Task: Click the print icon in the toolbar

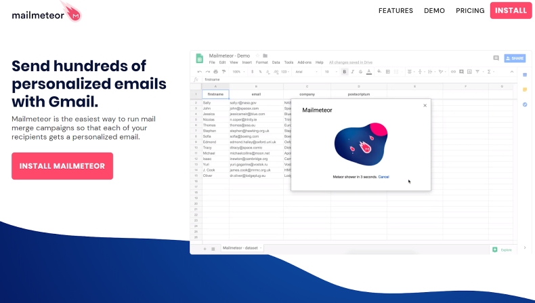Action: pos(216,71)
